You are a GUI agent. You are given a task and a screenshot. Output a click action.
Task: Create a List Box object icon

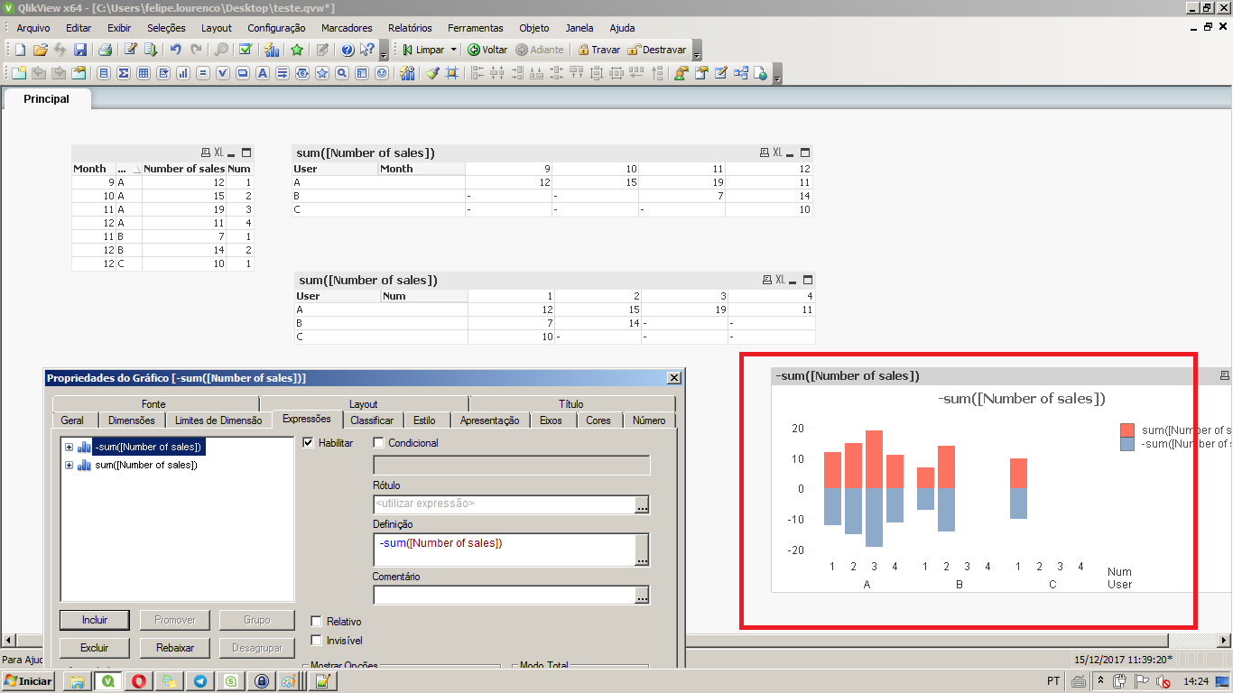pyautogui.click(x=103, y=73)
